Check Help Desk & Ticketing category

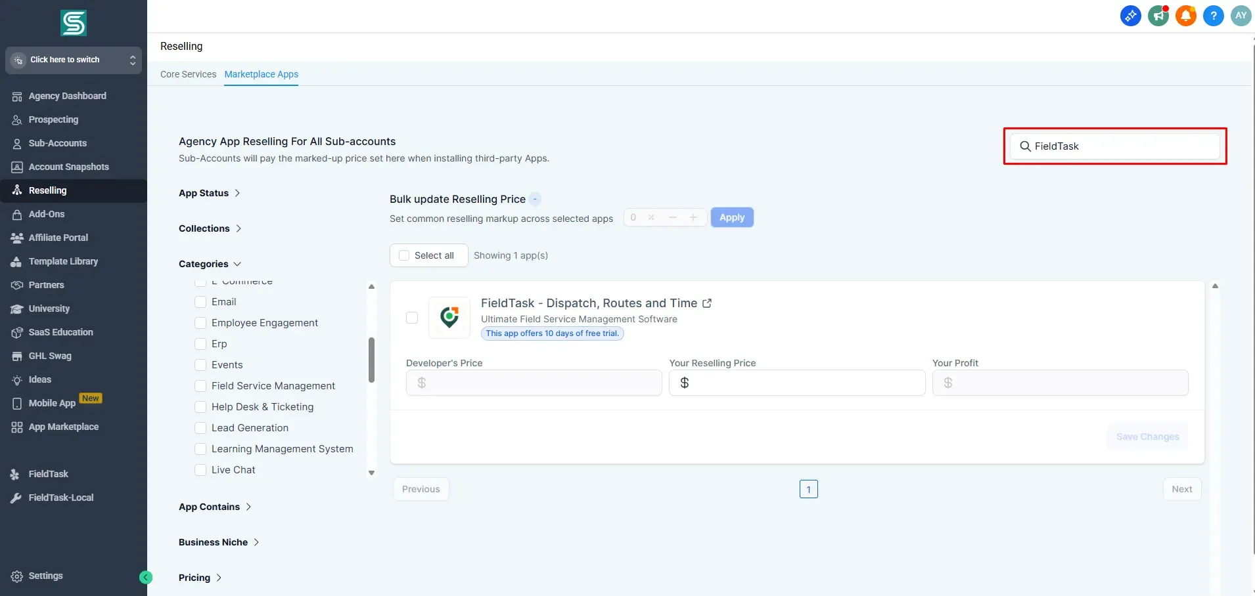point(200,407)
